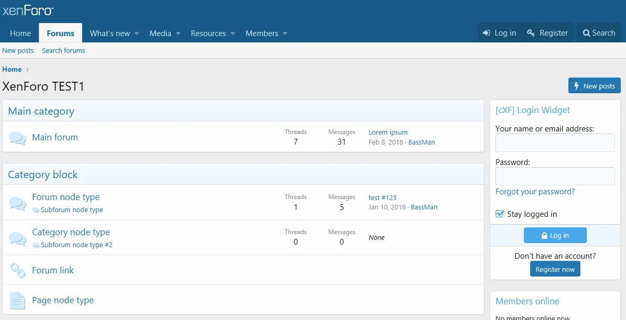Click the Forum node type bubble icon
626x320 pixels.
tap(18, 203)
